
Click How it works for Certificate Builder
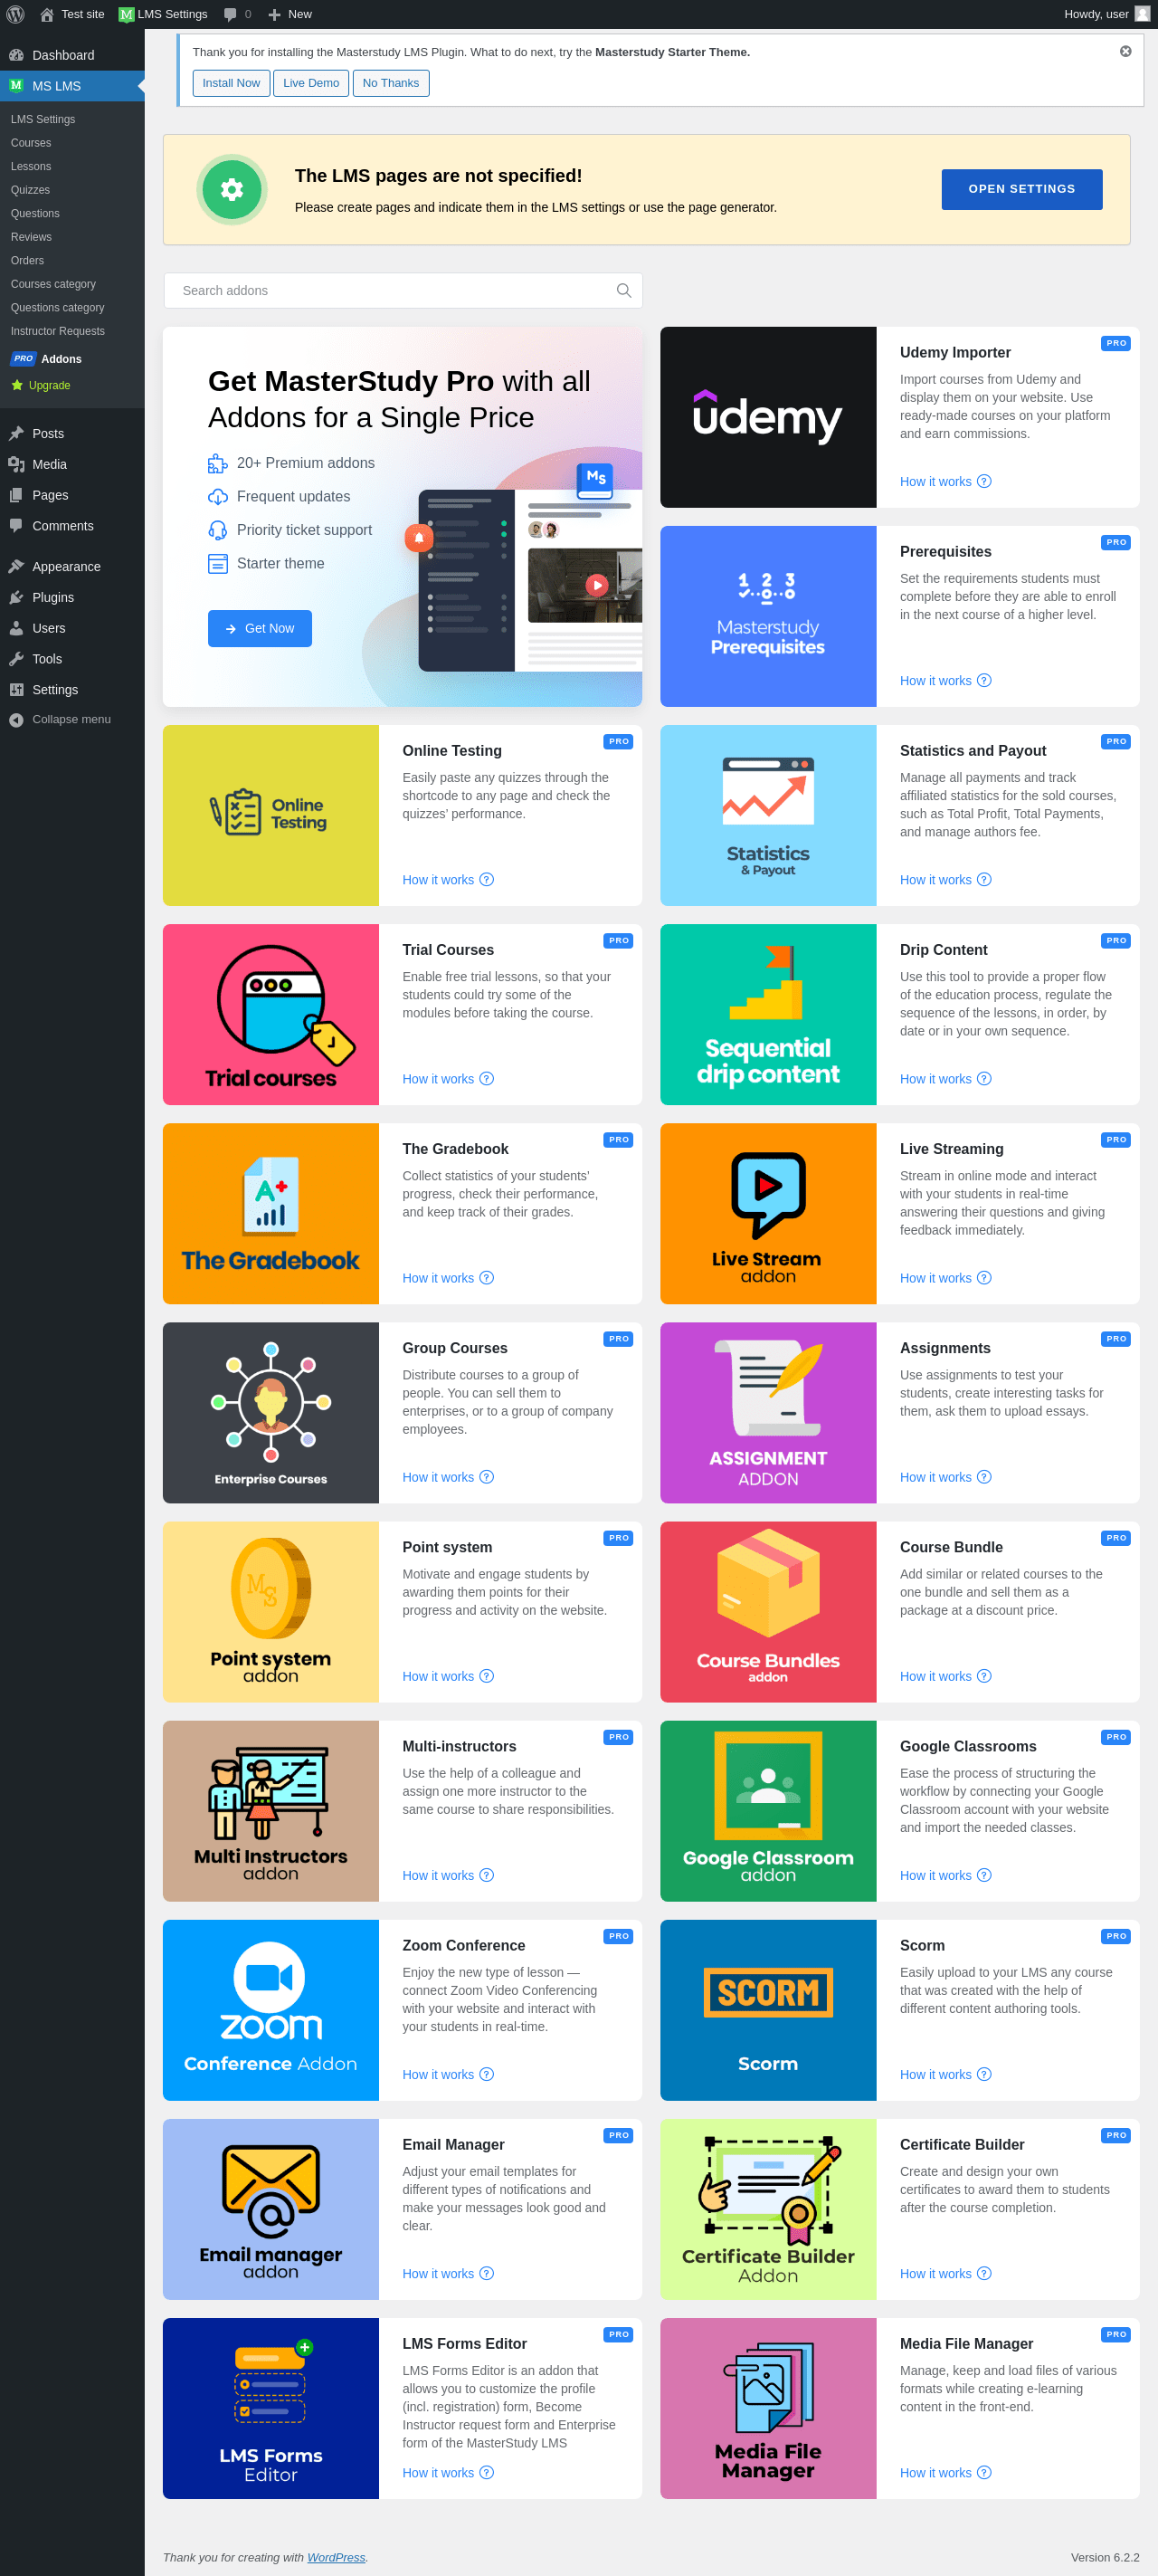point(944,2273)
